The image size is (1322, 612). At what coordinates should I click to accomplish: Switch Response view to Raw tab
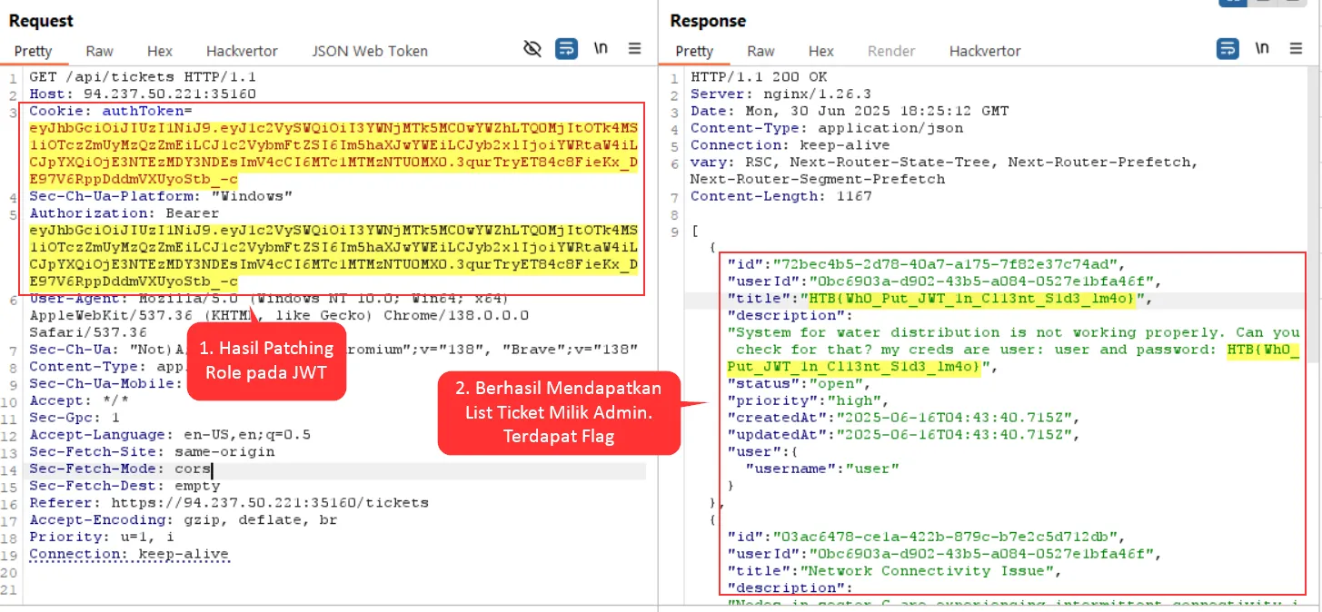761,51
